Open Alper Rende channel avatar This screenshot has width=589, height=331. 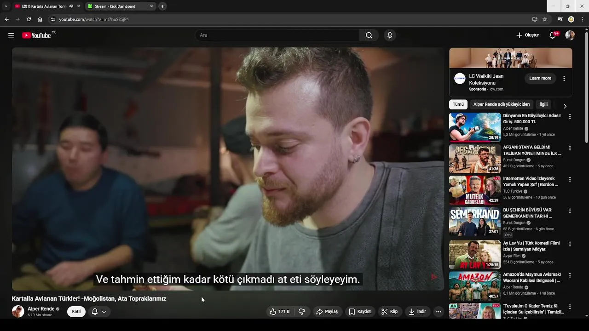18,312
